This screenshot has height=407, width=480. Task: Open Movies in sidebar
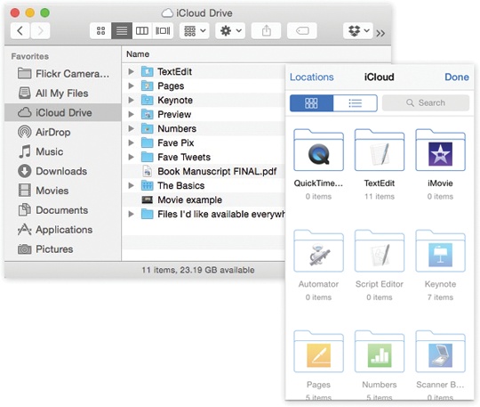tap(63, 191)
